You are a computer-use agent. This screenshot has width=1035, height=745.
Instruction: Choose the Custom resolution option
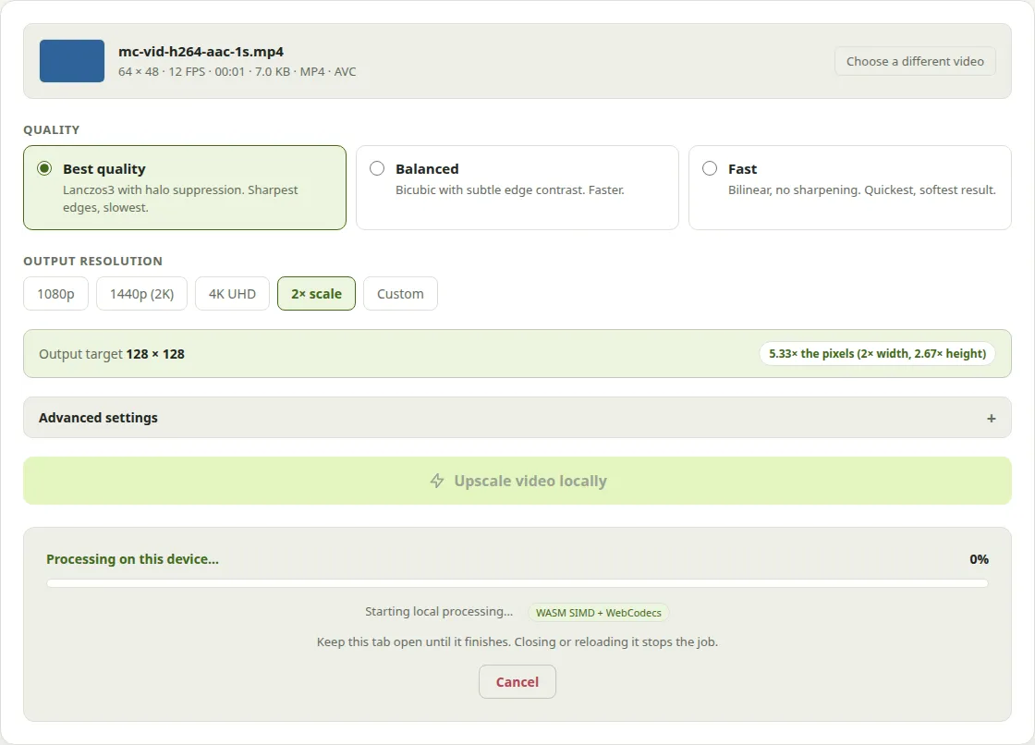tap(400, 293)
